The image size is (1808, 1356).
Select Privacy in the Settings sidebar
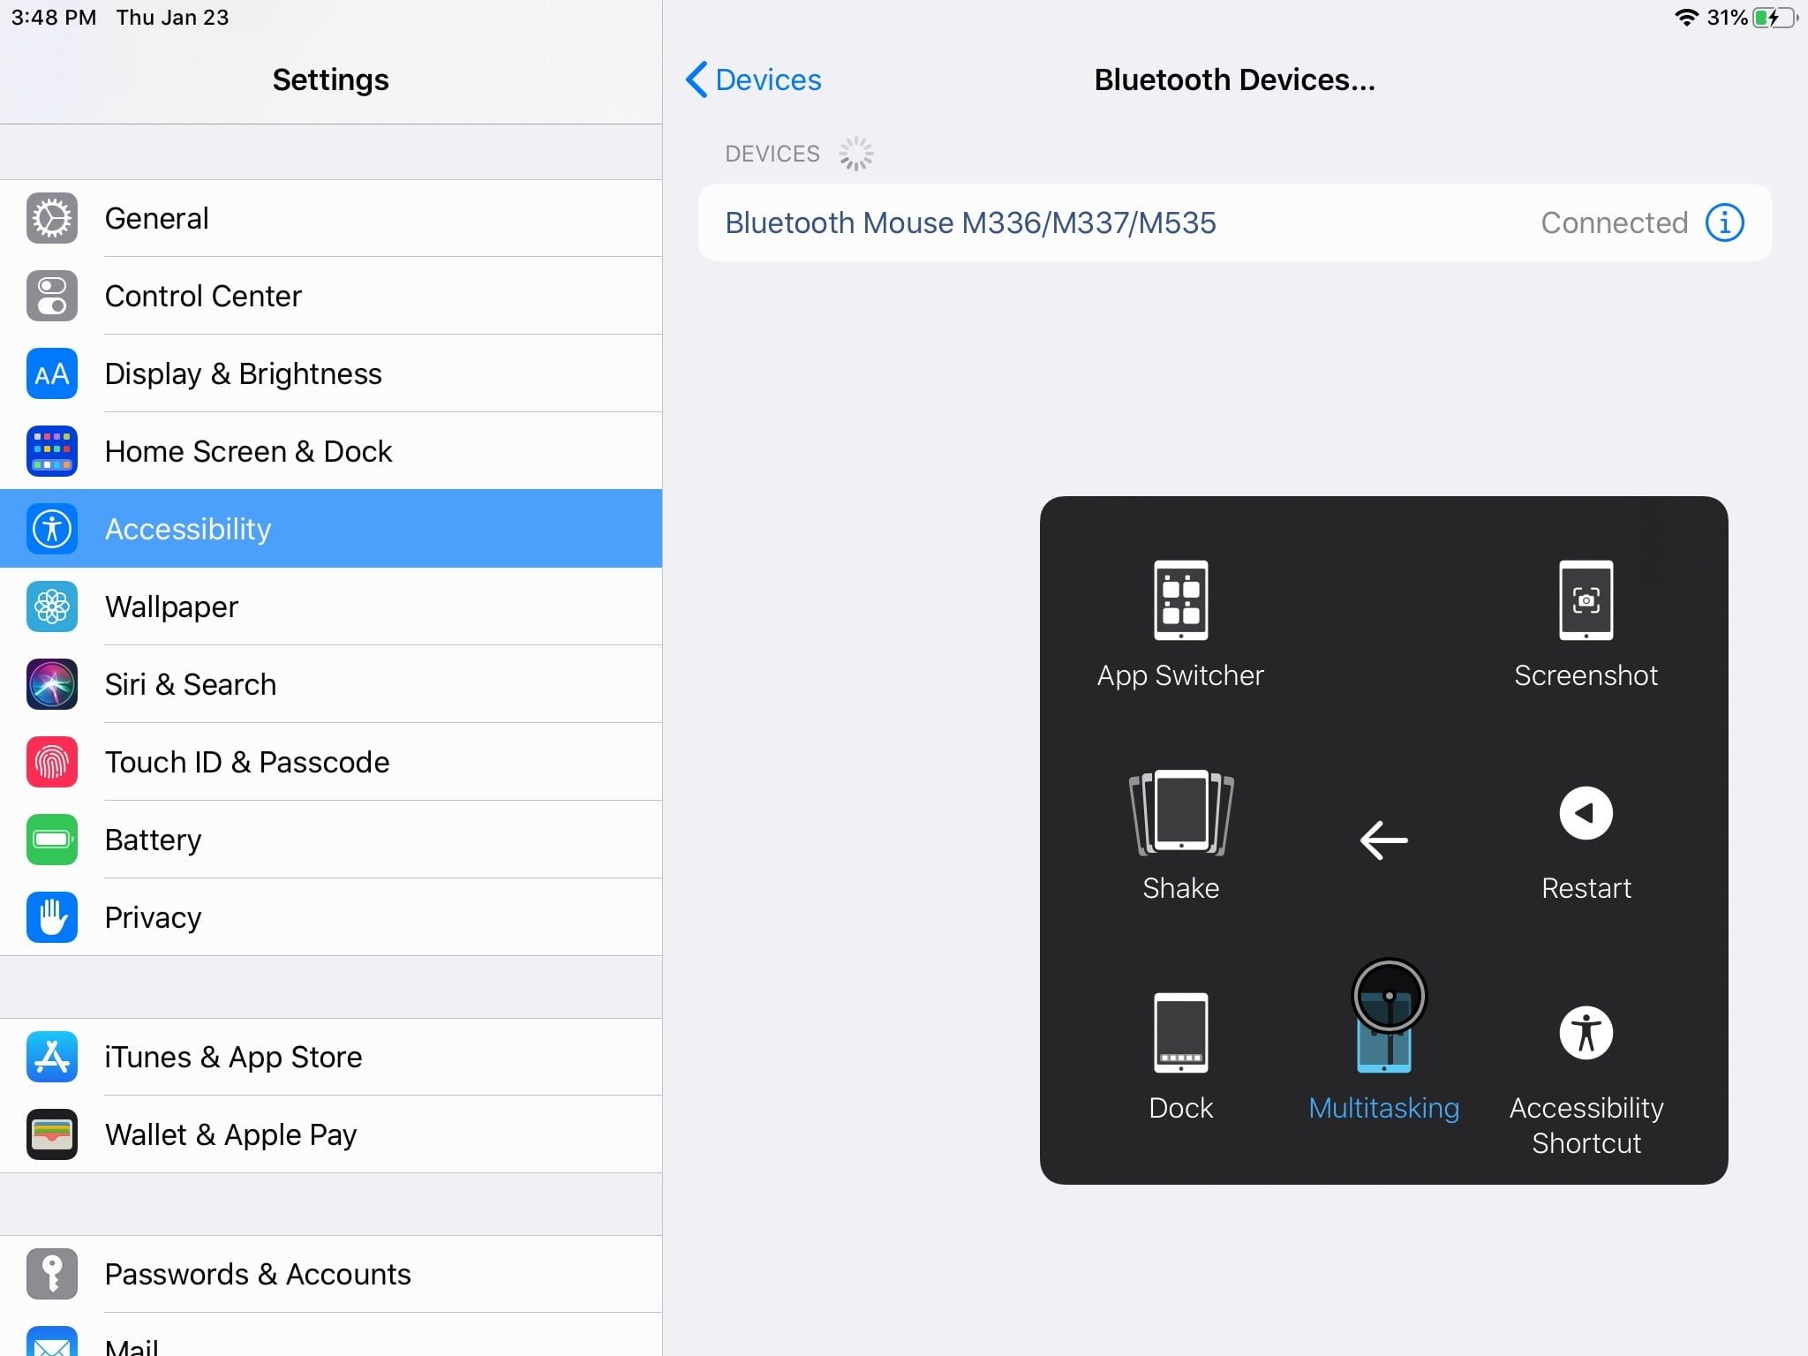click(152, 917)
